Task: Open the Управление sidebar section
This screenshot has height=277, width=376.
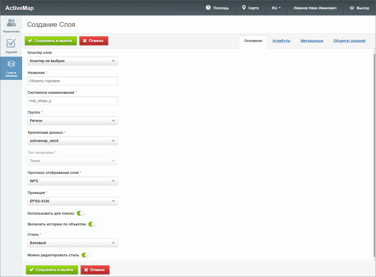Action: tap(11, 26)
